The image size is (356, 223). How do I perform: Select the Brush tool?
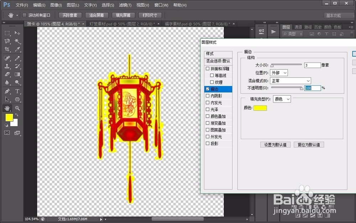pos(17,58)
